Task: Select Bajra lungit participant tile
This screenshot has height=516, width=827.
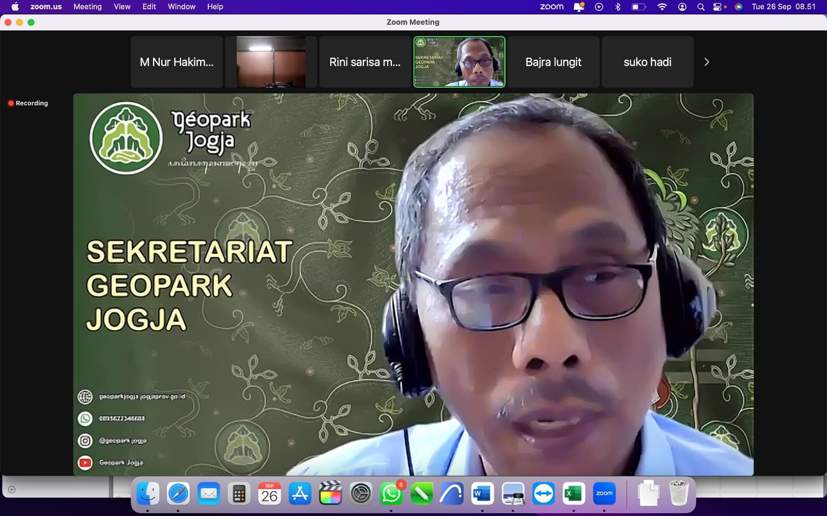Action: coord(554,62)
